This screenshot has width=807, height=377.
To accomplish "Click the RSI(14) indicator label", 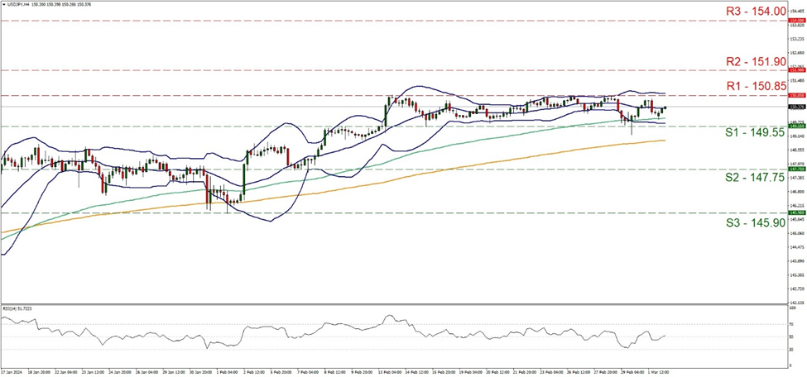I will click(18, 308).
